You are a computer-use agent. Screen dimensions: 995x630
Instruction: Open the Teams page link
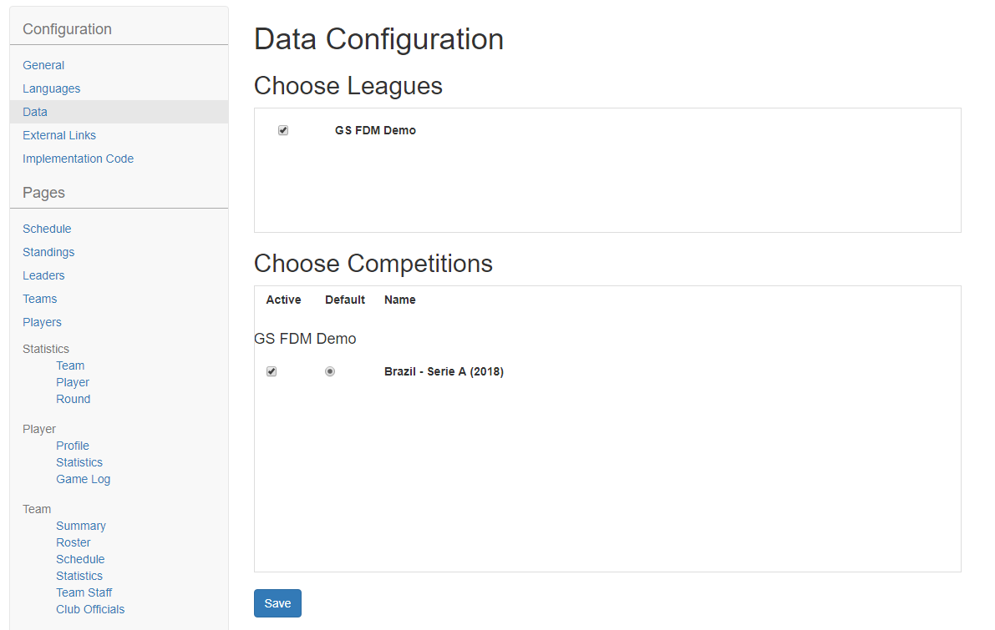(x=40, y=300)
